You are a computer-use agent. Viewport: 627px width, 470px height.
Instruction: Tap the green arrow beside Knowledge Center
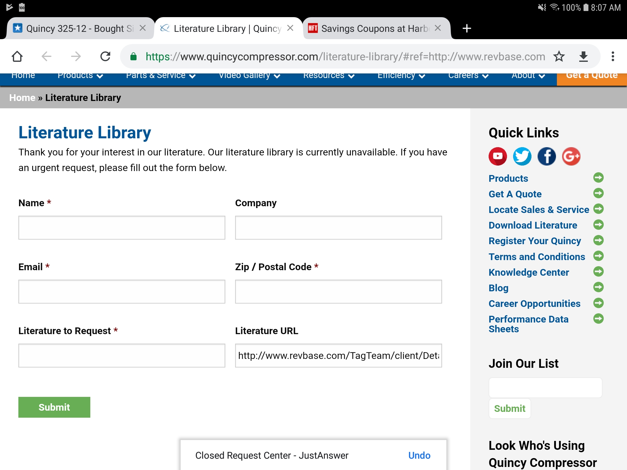599,271
